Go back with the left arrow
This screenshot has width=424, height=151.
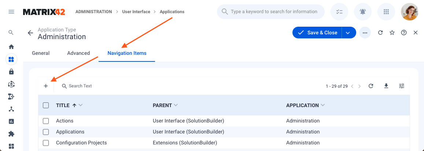30,33
